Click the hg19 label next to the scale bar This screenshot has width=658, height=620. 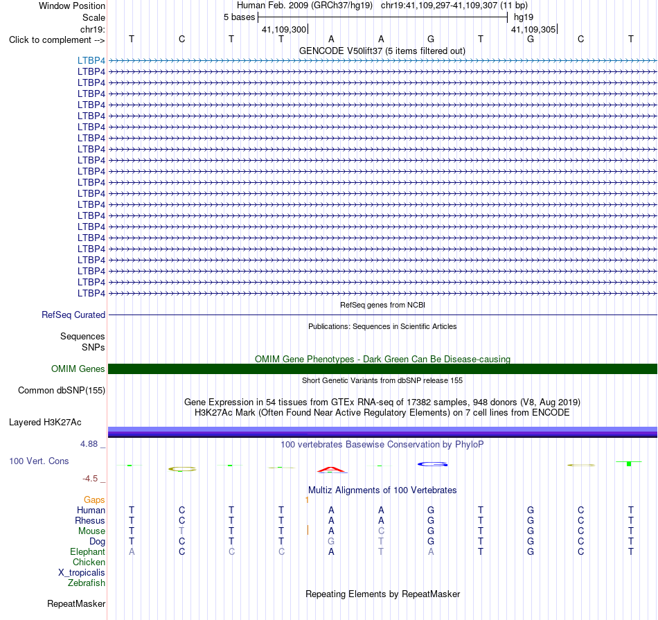(524, 17)
